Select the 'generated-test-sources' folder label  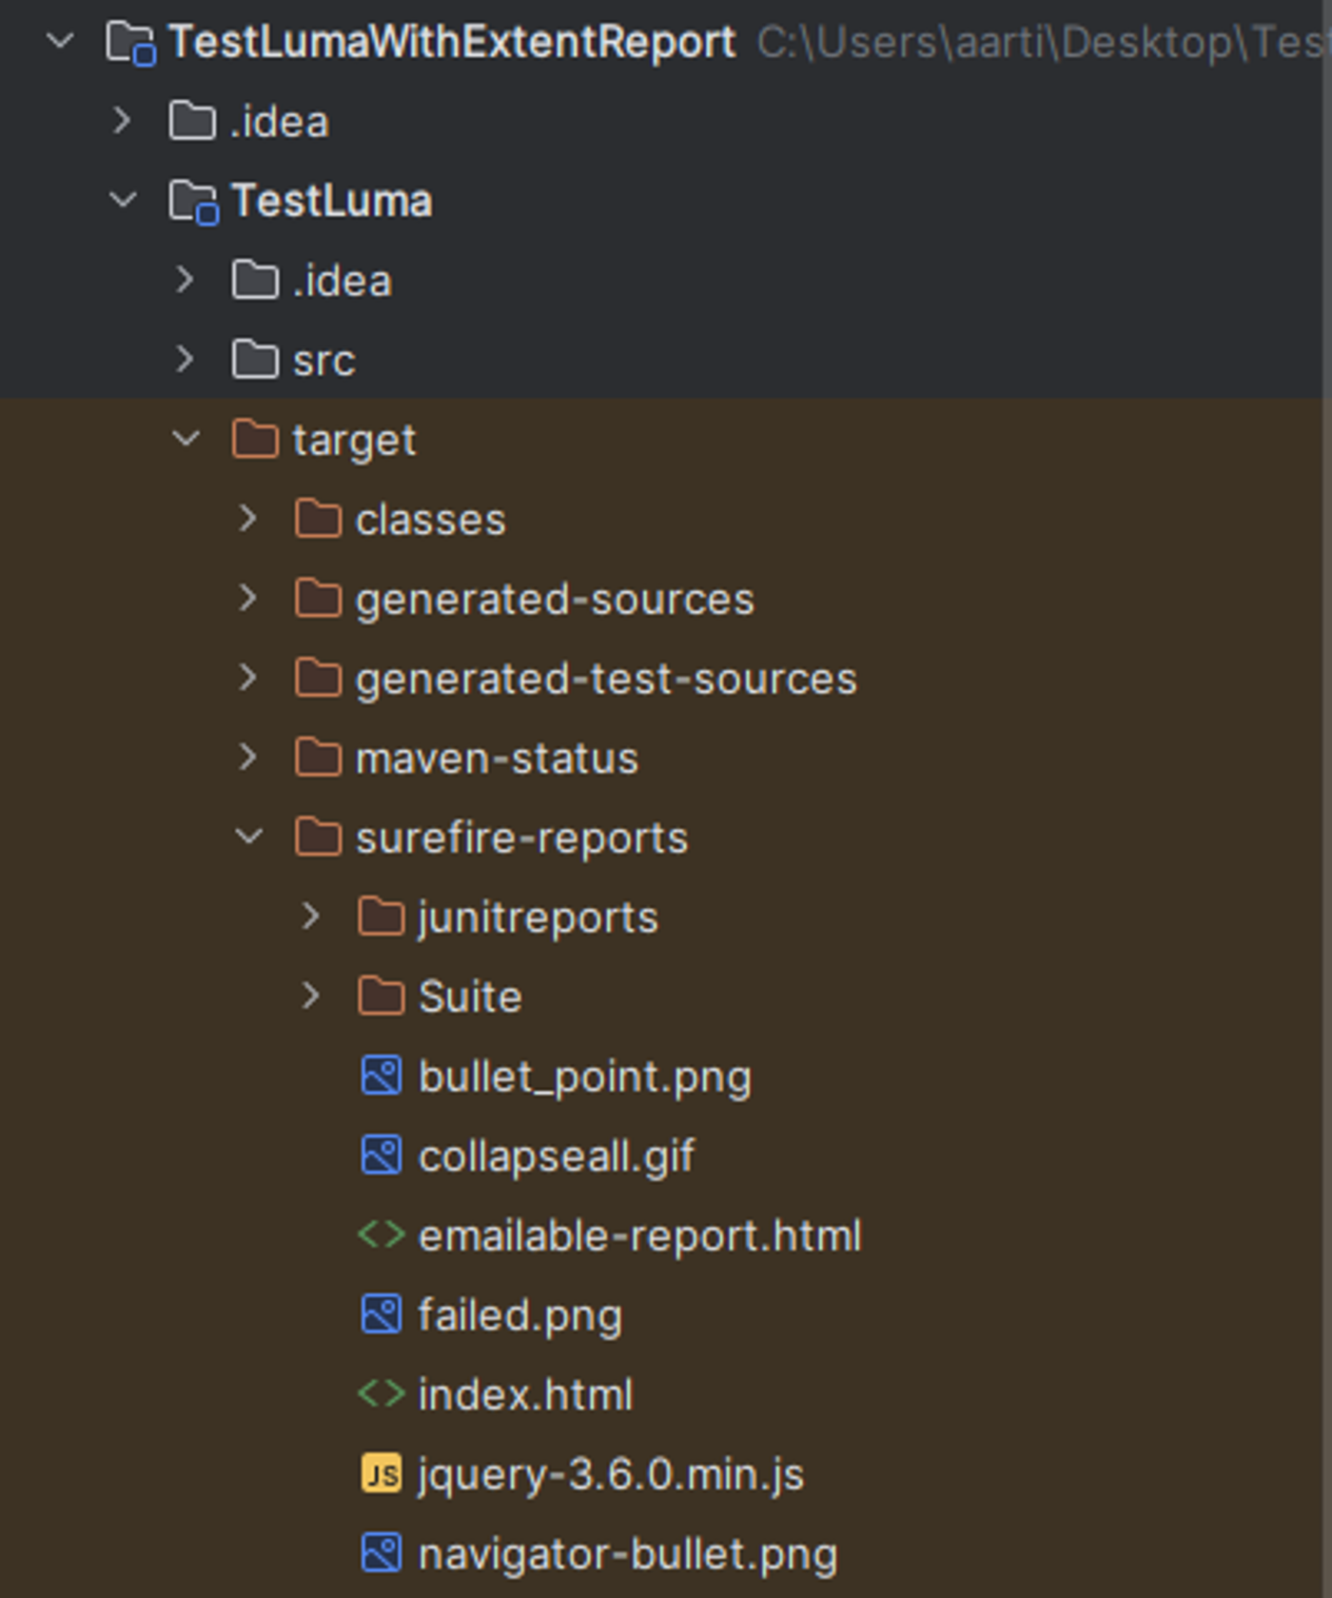click(x=606, y=681)
